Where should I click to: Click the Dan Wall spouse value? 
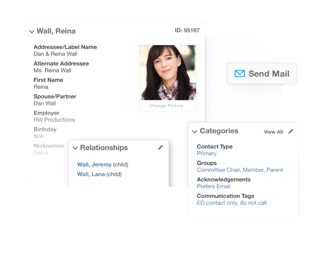pos(45,103)
